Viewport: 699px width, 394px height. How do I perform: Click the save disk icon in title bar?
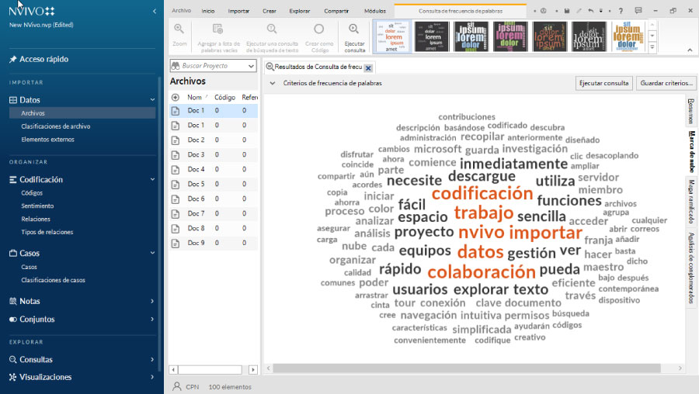click(567, 11)
